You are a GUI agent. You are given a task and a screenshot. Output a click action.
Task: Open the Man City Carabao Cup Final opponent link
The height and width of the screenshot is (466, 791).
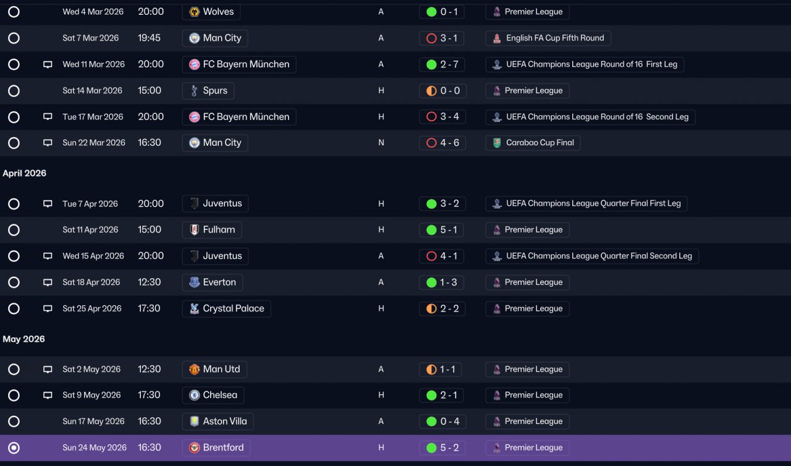tap(215, 143)
